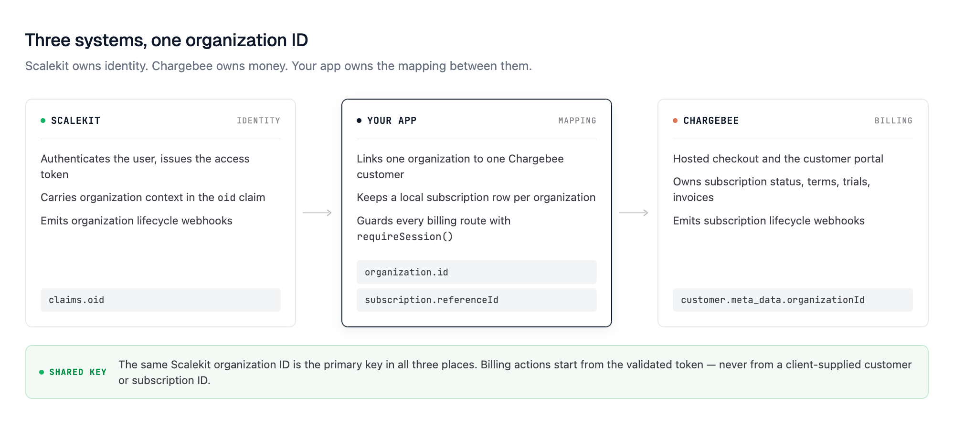Click the organization.id code chip
The image size is (954, 426).
(477, 272)
